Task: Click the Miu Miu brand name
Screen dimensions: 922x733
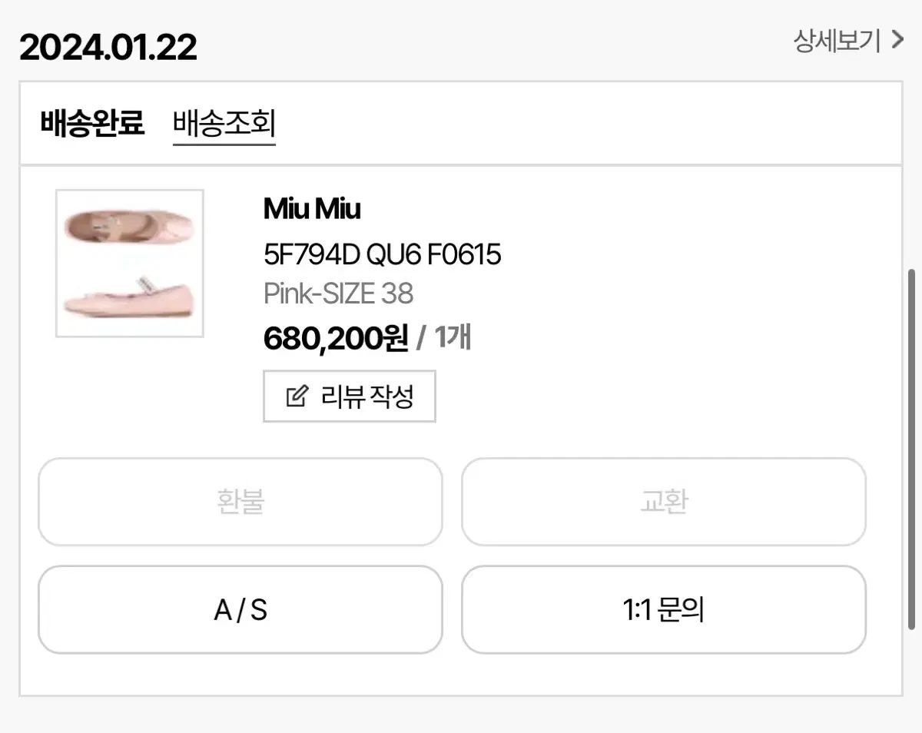Action: [x=312, y=209]
